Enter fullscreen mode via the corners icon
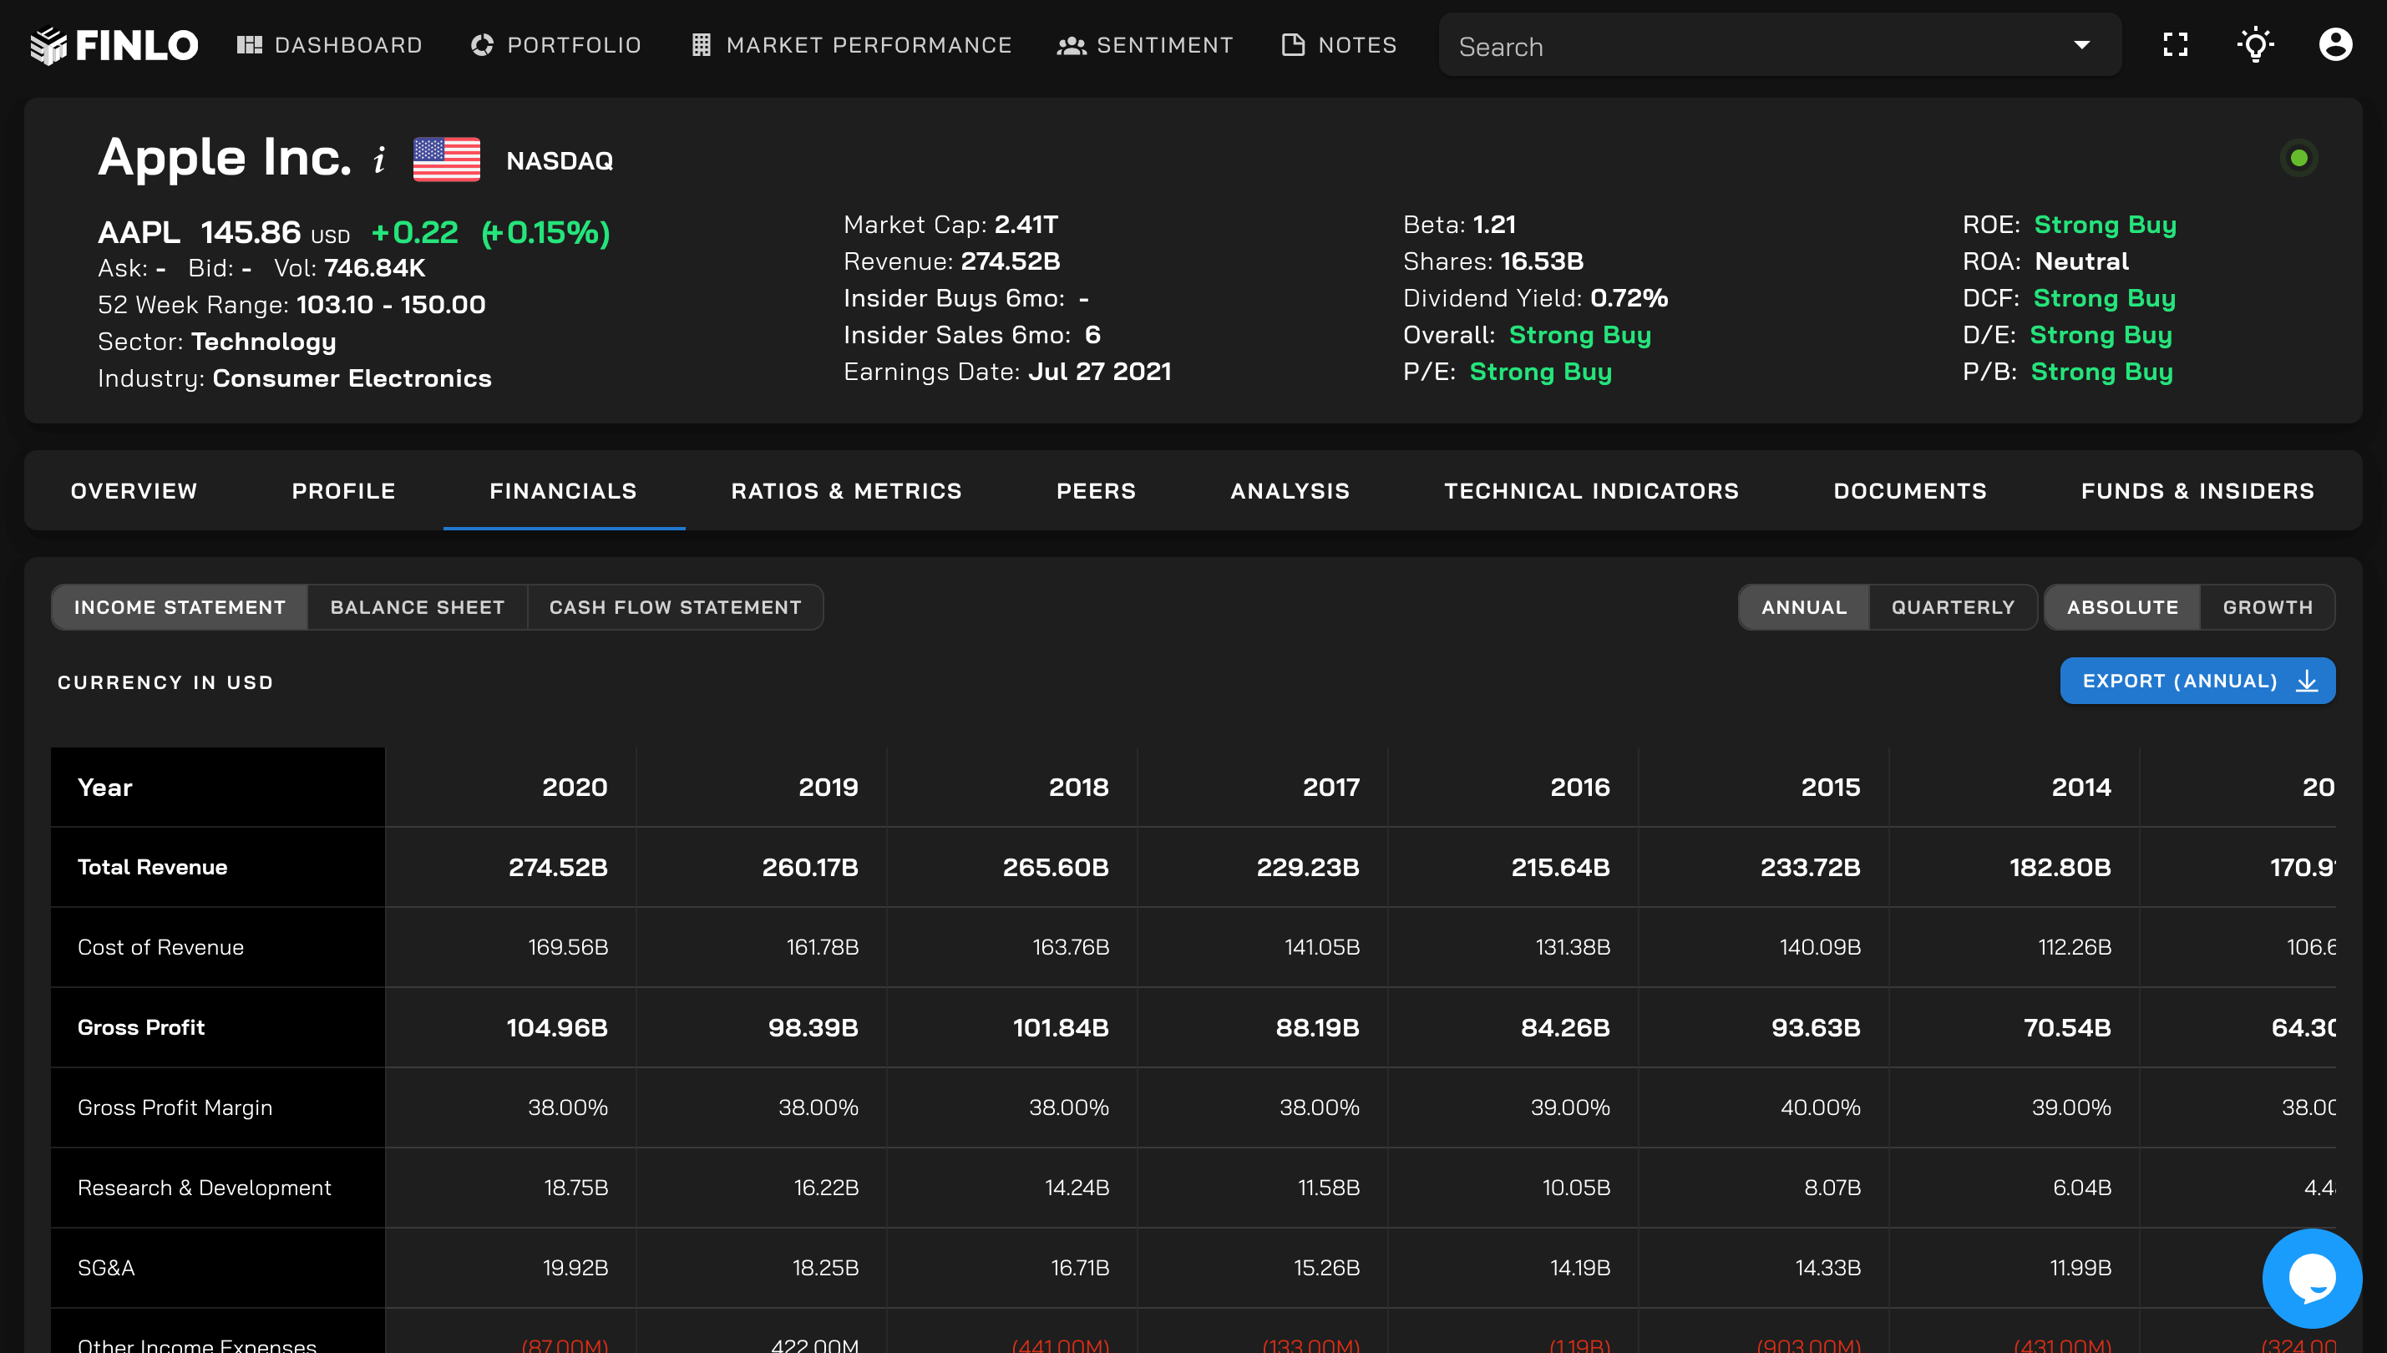 (x=2175, y=44)
